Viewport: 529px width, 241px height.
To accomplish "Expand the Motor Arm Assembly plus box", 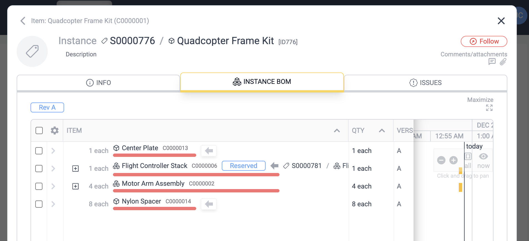I will [75, 186].
